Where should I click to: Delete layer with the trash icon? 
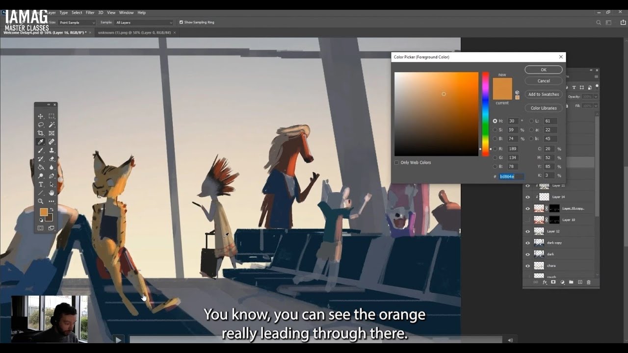coord(589,282)
